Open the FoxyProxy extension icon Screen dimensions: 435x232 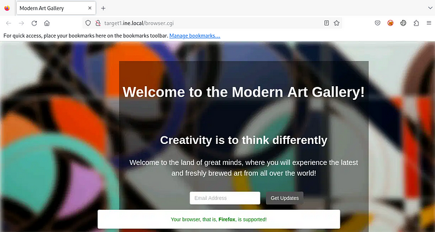tap(390, 23)
